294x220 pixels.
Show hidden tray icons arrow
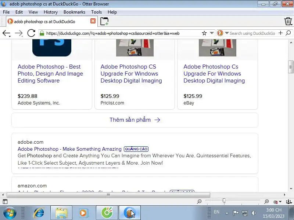pos(227,213)
